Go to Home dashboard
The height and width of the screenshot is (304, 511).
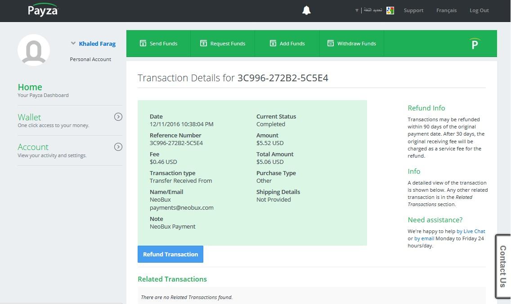tap(30, 87)
